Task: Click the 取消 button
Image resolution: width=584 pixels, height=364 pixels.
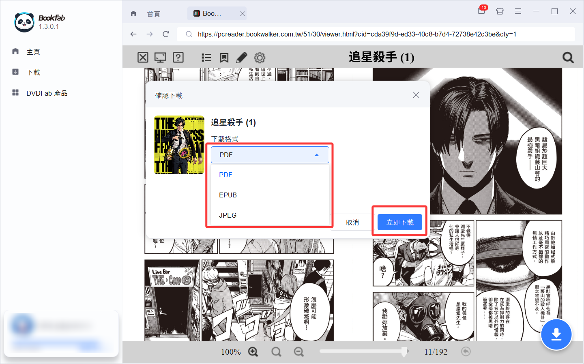Action: coord(352,223)
